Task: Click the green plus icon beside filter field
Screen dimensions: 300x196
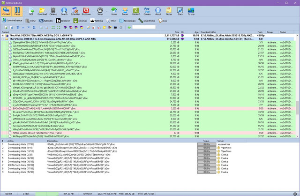Action: coord(129,27)
